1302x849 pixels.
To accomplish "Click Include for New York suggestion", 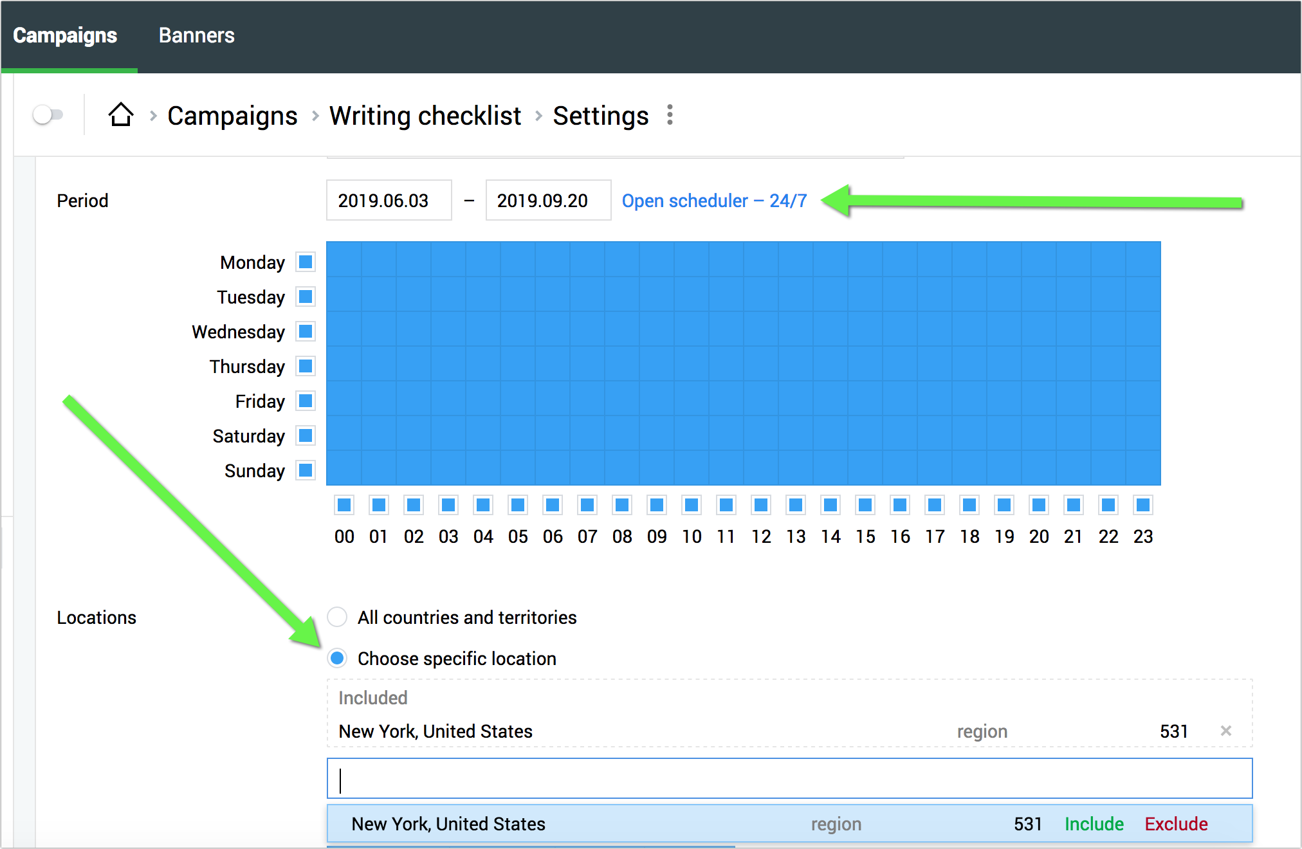I will tap(1094, 824).
